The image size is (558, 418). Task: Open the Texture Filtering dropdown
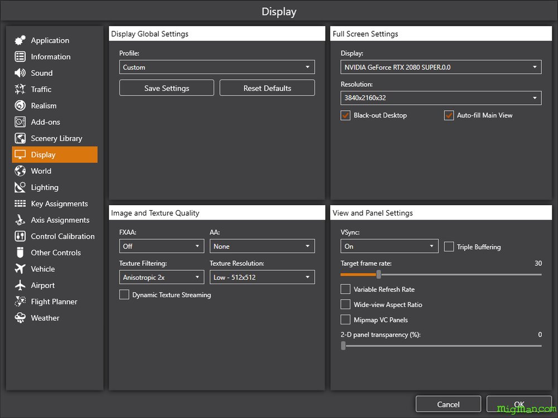(x=162, y=277)
